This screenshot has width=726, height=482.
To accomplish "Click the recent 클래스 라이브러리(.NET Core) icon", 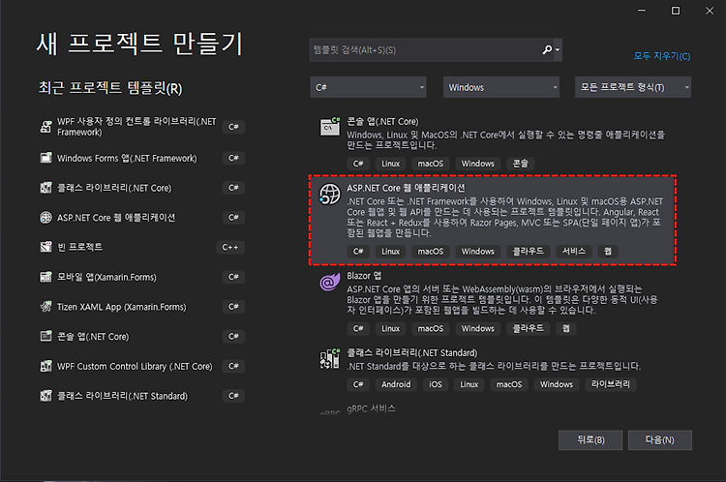I will pyautogui.click(x=45, y=188).
